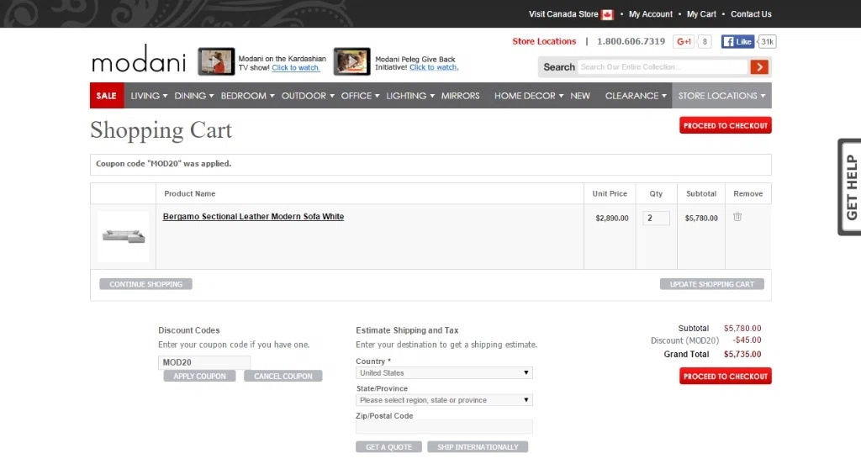Click the phone number 1.800.606.7319
The height and width of the screenshot is (464, 861).
(x=631, y=41)
